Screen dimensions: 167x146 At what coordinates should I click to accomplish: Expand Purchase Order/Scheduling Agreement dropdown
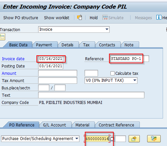(x=77, y=139)
